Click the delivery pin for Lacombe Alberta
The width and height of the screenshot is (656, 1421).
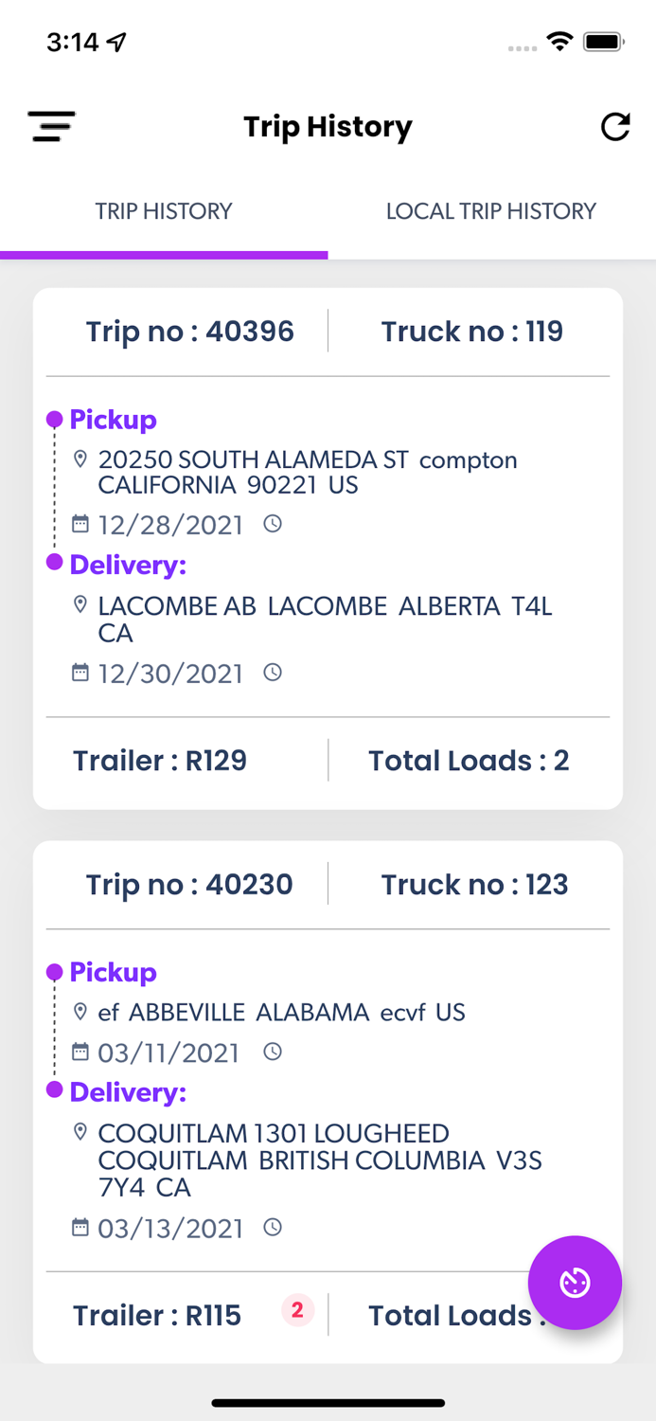click(x=81, y=603)
